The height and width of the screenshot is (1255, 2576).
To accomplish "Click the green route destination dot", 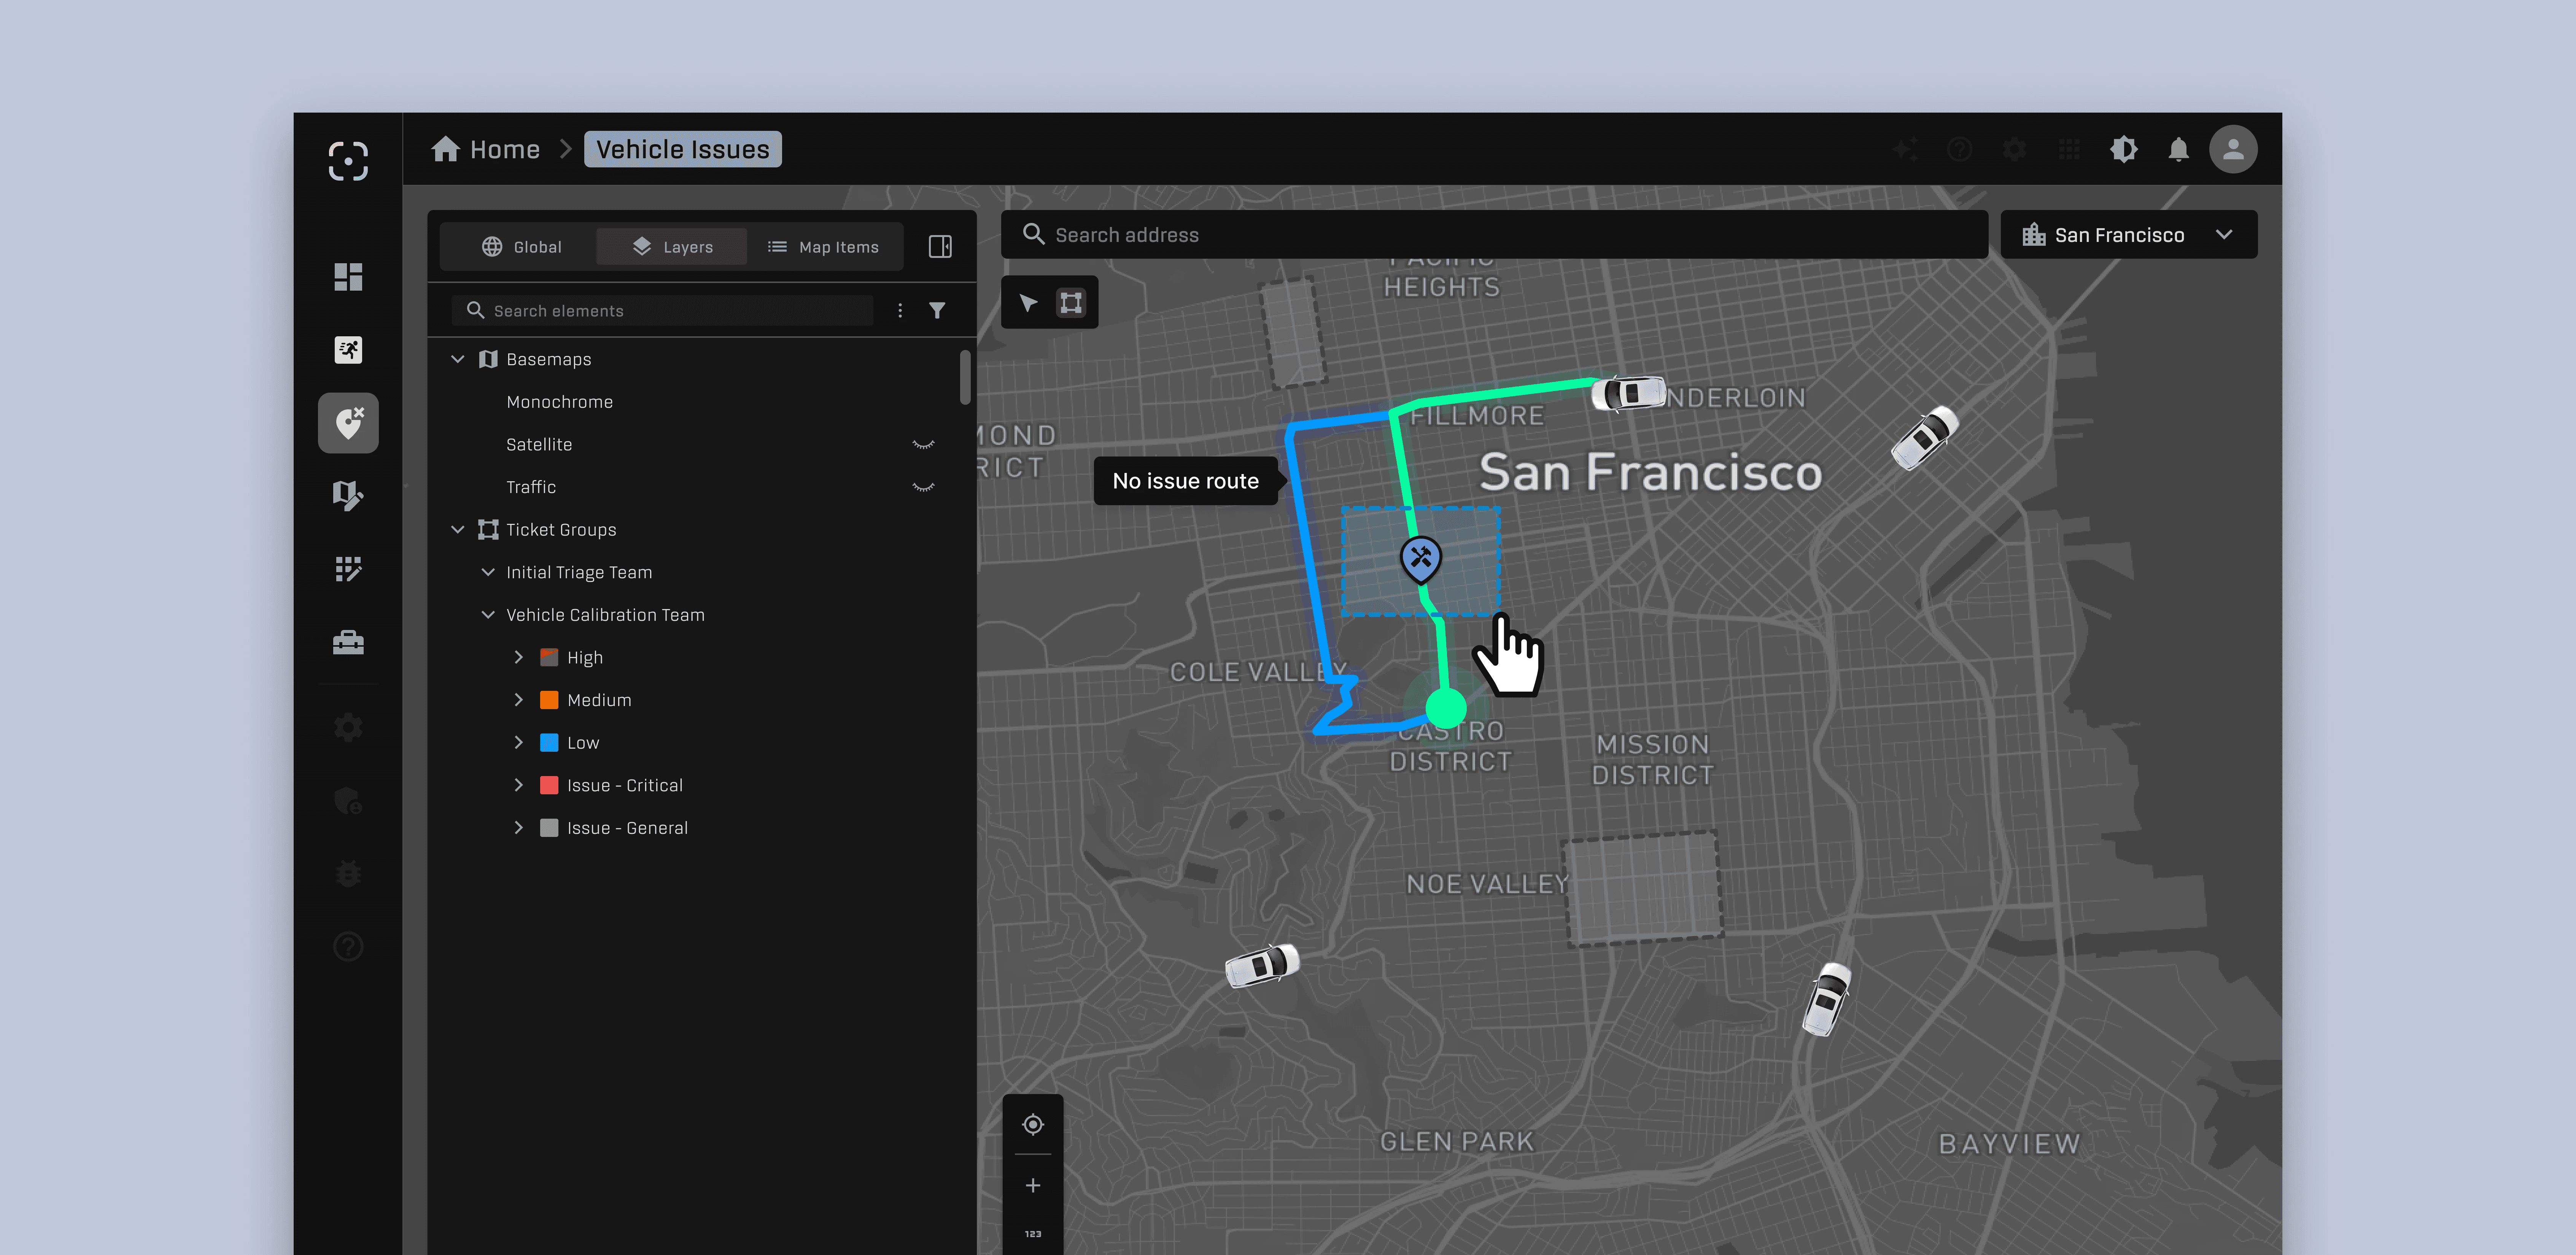I will 1445,708.
